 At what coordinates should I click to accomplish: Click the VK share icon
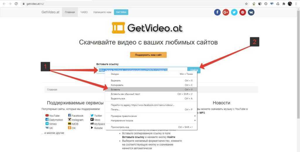click(x=251, y=12)
